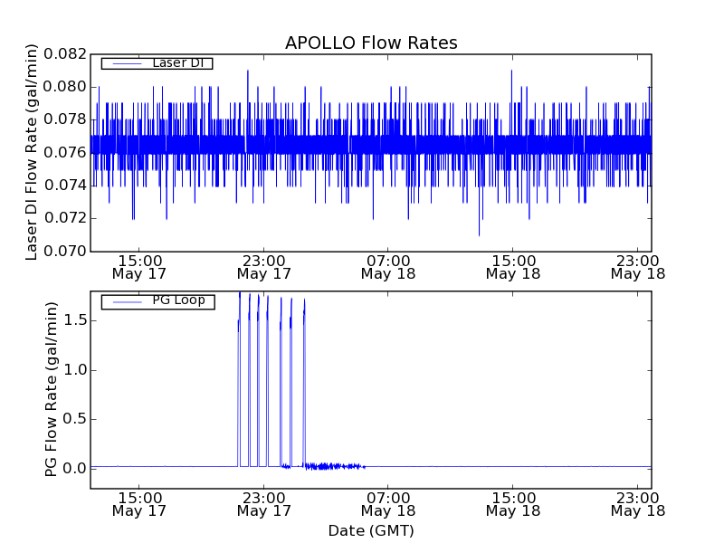Image resolution: width=724 pixels, height=543 pixels.
Task: Click the "Date (GMT)" x-axis label
Action: (x=371, y=530)
